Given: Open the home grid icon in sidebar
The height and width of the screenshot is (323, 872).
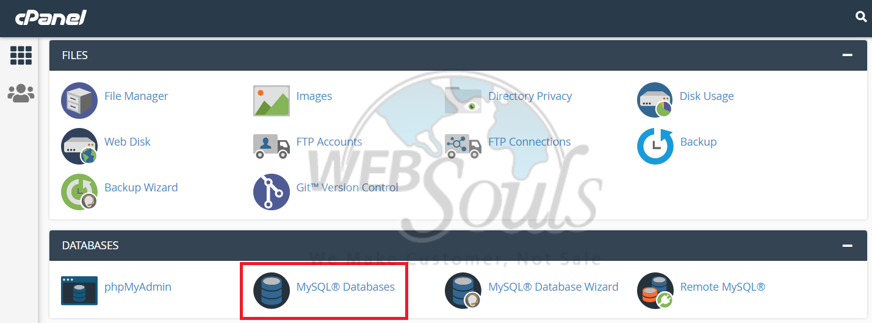Looking at the screenshot, I should coord(21,55).
